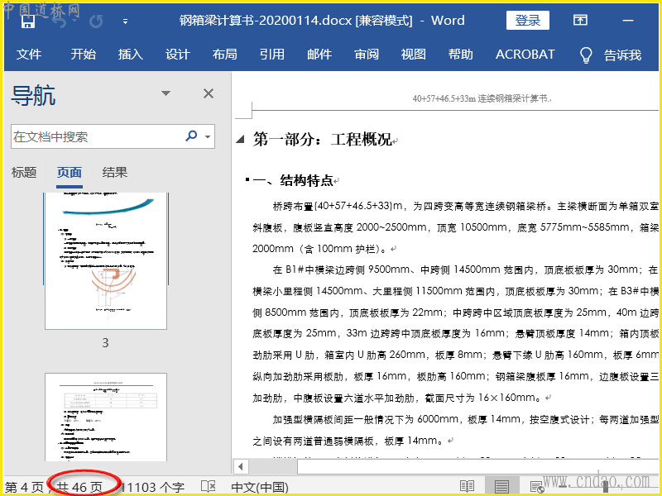This screenshot has width=662, height=496.
Task: Click the 中文(中国) language indicator
Action: pyautogui.click(x=259, y=487)
